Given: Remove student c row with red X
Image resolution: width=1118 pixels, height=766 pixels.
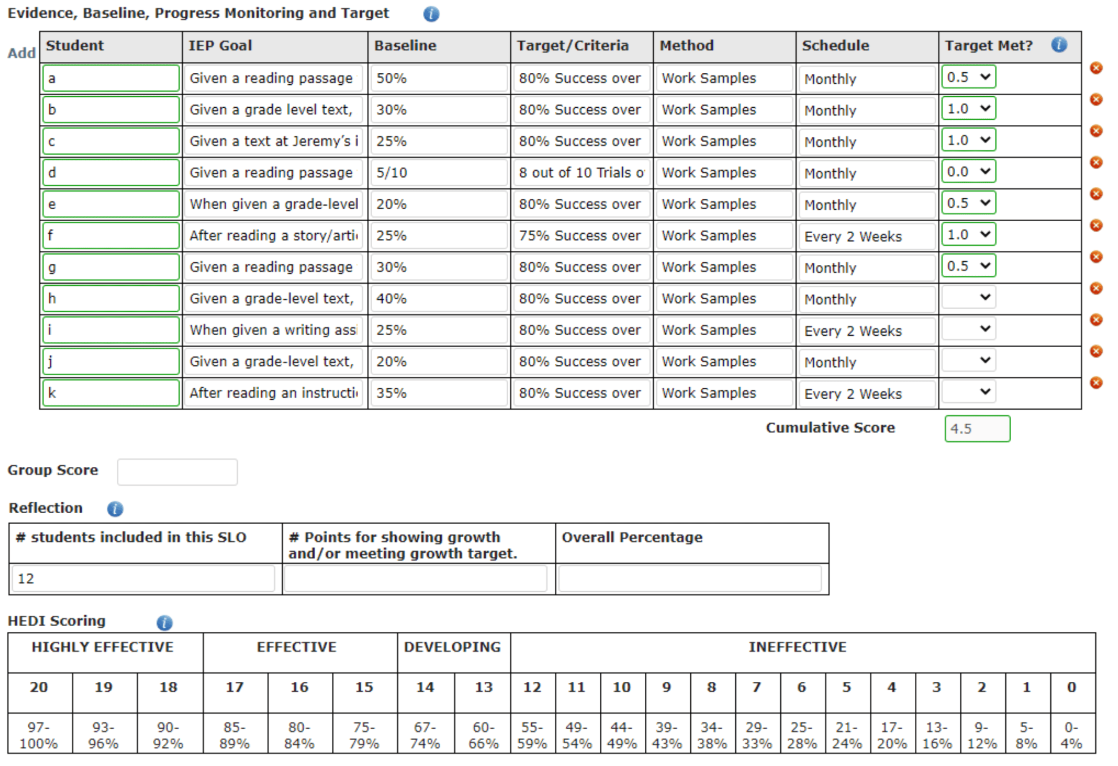Looking at the screenshot, I should click(x=1096, y=131).
